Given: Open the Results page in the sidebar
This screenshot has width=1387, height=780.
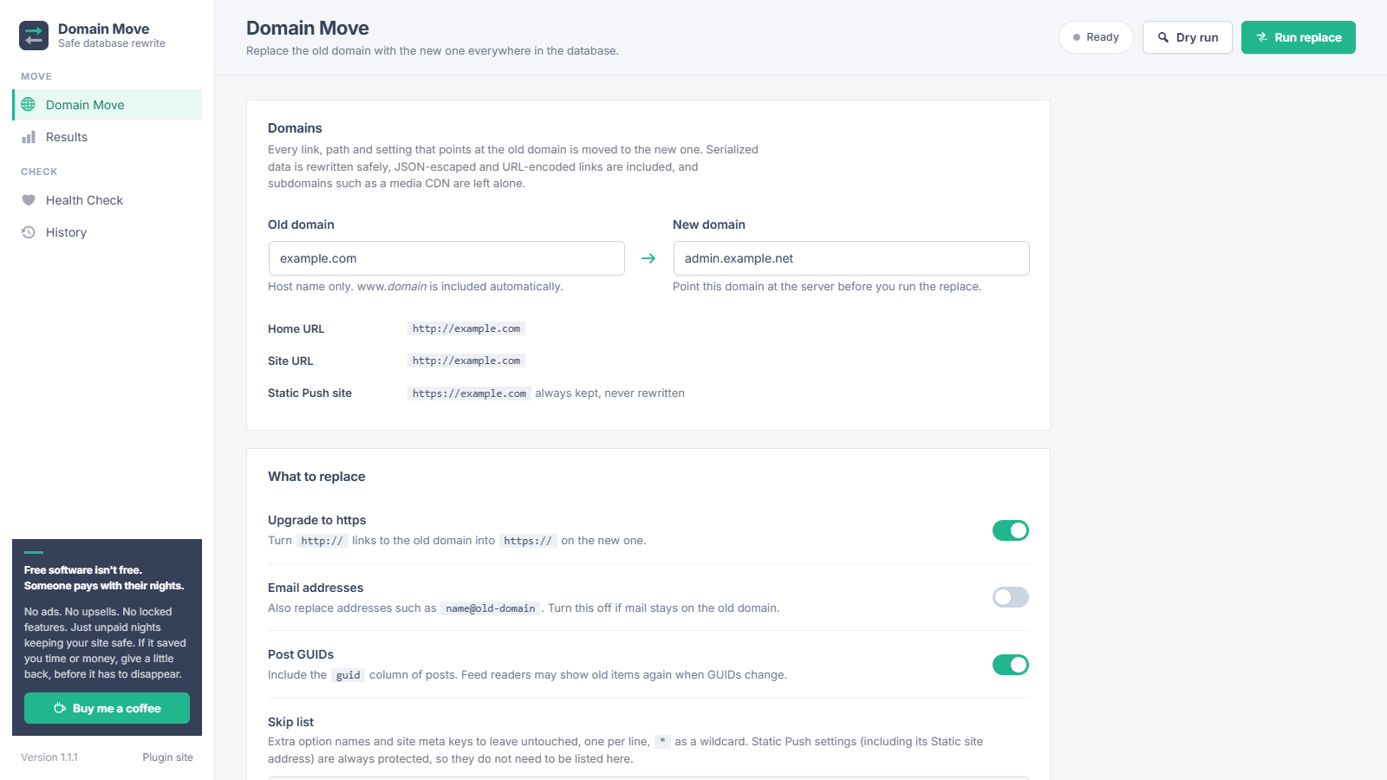Looking at the screenshot, I should (x=107, y=137).
